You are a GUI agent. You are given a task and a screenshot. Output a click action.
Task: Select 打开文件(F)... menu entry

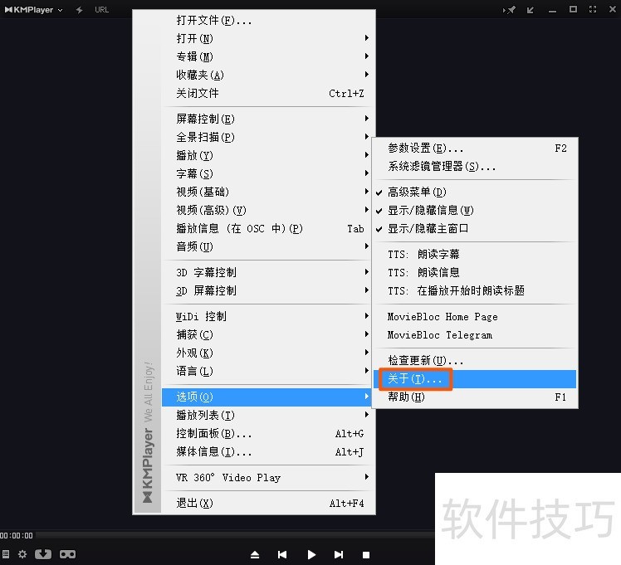click(268, 20)
